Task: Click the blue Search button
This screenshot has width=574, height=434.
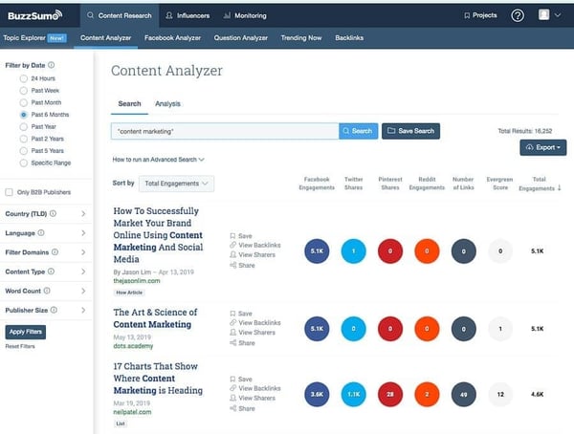Action: click(359, 131)
